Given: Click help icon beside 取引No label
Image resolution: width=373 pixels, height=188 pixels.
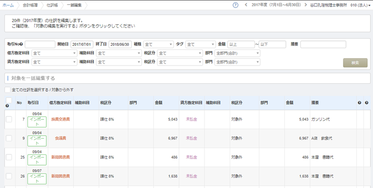Looking at the screenshot, I should pos(21,44).
